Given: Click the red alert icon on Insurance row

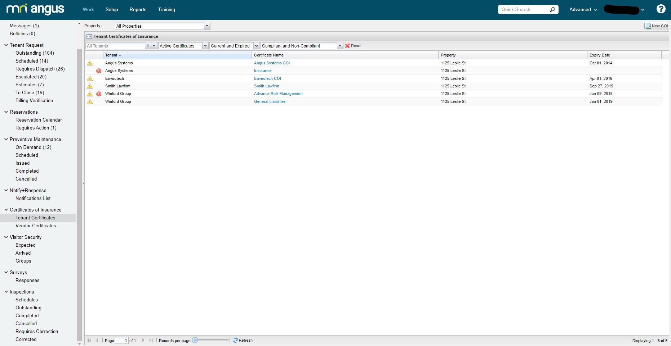Looking at the screenshot, I should [x=99, y=71].
